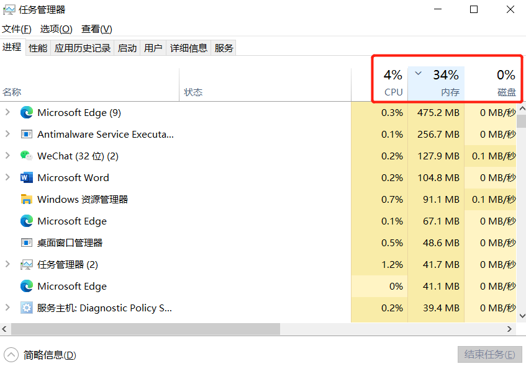Switch to the 性能 tab
Screen dimensions: 526x369
click(38, 48)
